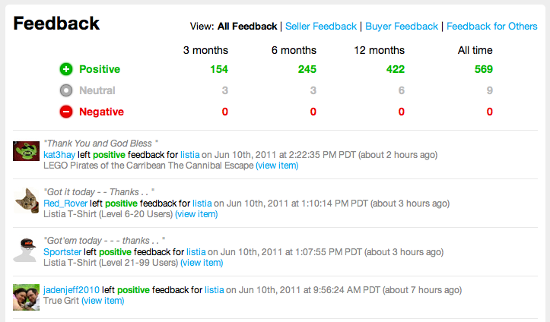
Task: Go to jadenjeff2010's profile
Action: (x=72, y=290)
